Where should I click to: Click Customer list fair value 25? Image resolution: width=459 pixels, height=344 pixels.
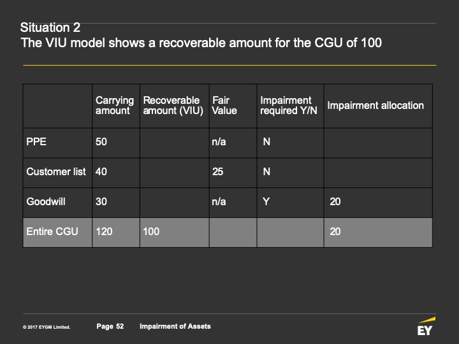click(x=218, y=171)
